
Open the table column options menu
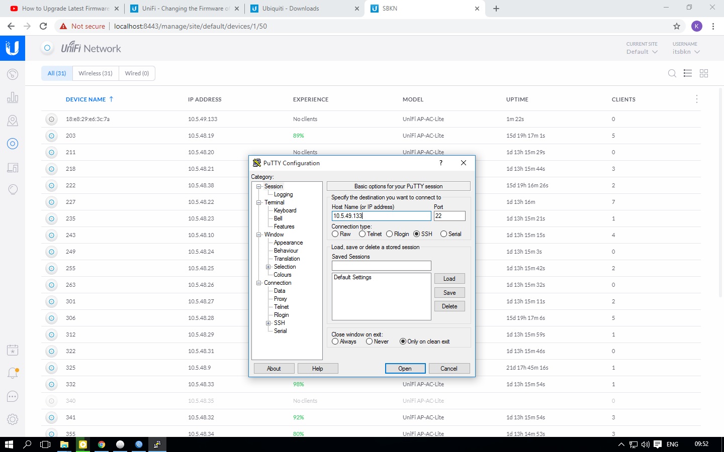(697, 99)
